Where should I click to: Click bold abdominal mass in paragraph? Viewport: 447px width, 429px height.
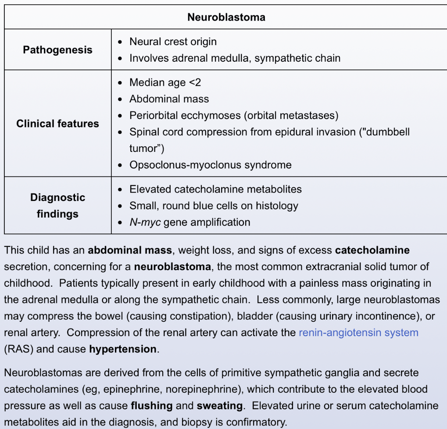coord(130,250)
